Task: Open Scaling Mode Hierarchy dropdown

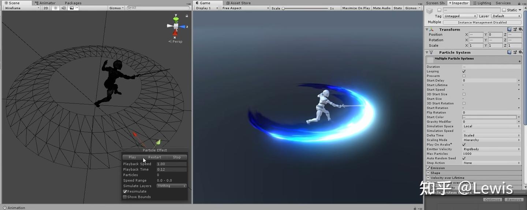Action: click(x=491, y=140)
